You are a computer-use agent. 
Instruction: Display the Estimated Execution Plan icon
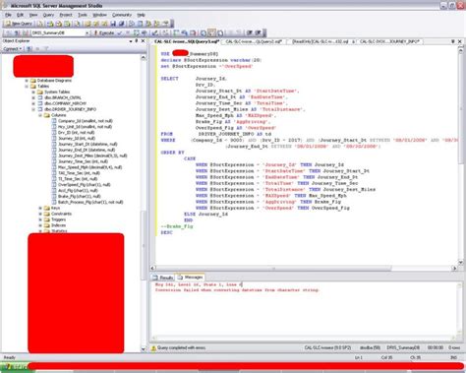point(137,32)
